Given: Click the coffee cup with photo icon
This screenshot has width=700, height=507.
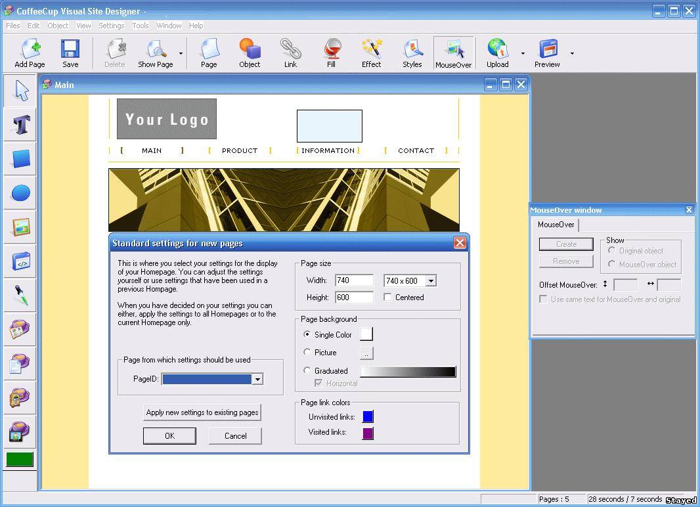Looking at the screenshot, I should pos(20,432).
